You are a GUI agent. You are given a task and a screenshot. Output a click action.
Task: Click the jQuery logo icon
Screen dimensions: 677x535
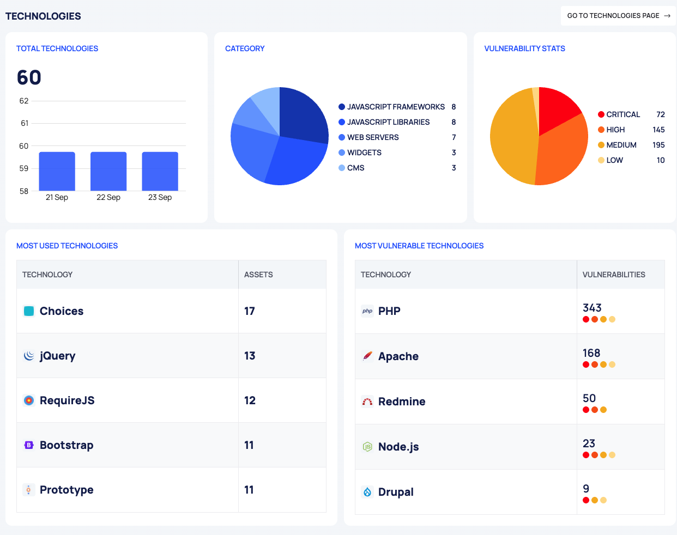tap(29, 356)
